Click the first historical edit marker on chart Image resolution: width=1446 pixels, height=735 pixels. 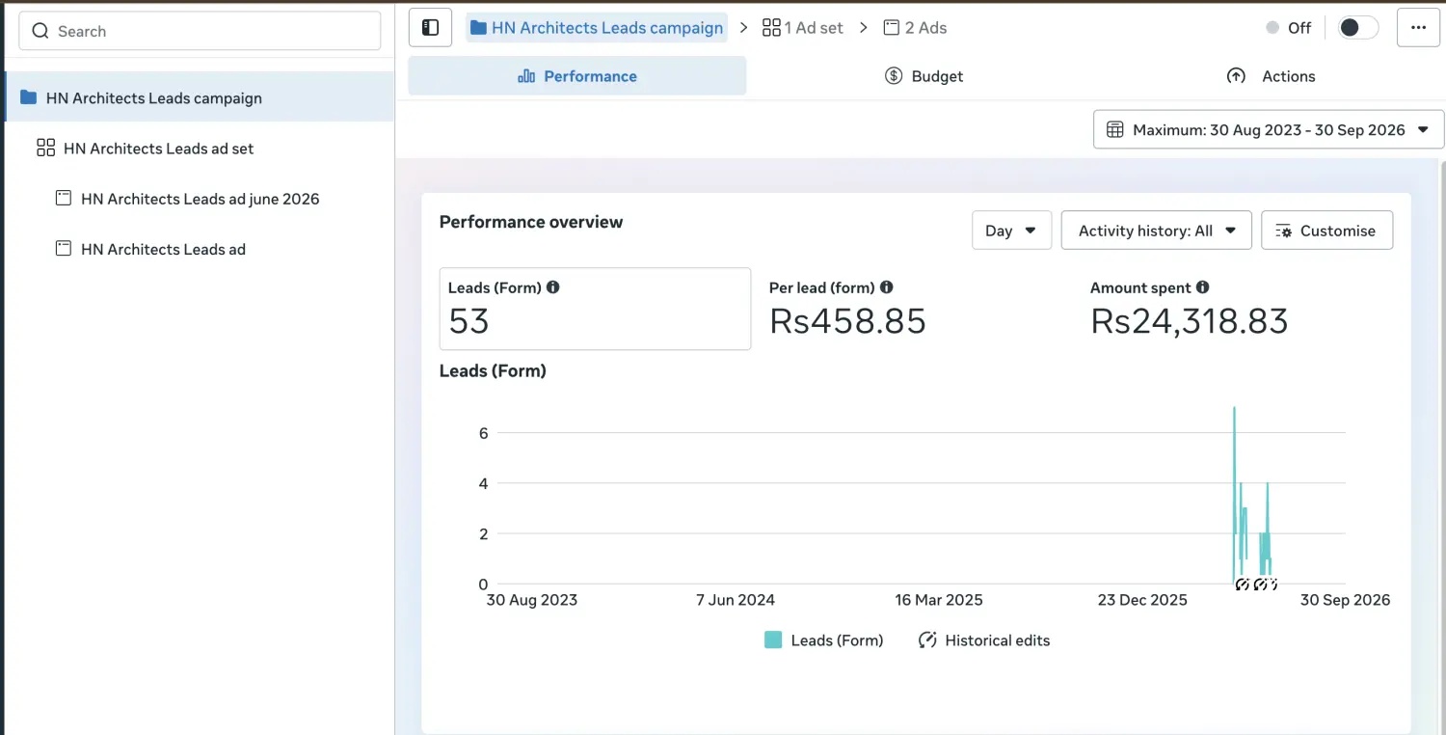point(1242,585)
